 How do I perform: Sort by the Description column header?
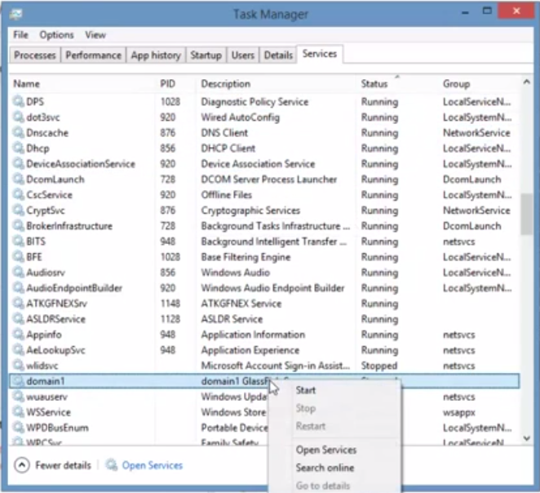[226, 84]
